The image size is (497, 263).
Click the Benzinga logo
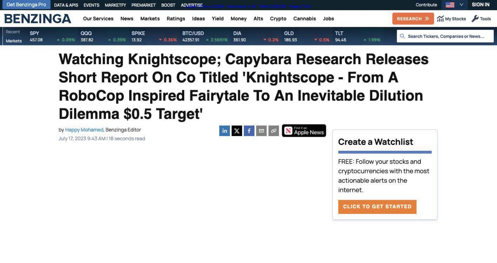click(37, 19)
